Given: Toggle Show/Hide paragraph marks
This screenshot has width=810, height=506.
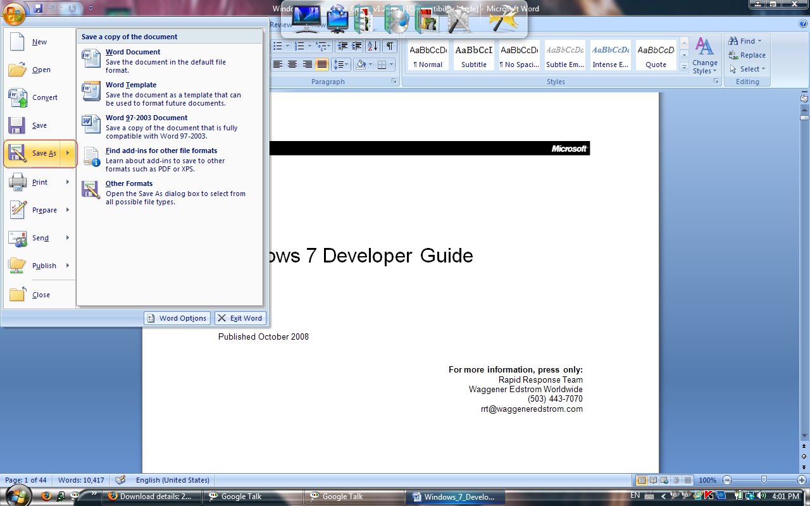Looking at the screenshot, I should point(390,46).
